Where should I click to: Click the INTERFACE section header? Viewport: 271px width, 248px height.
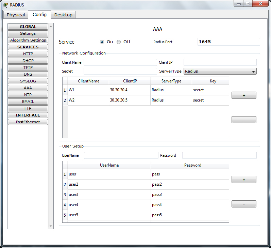coord(28,115)
